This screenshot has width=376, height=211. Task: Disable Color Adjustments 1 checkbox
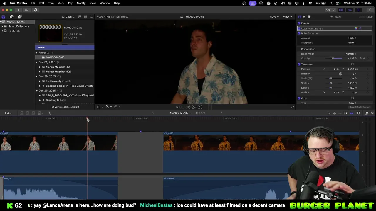299,28
